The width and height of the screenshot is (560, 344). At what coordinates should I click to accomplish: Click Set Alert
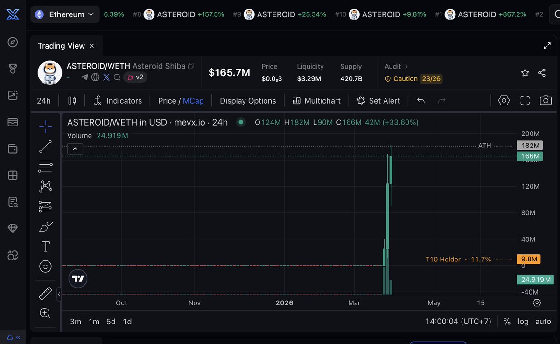tap(378, 100)
